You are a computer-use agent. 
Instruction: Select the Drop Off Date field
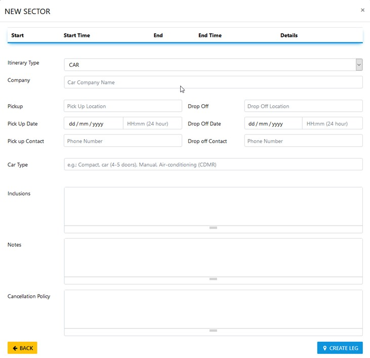(x=273, y=123)
